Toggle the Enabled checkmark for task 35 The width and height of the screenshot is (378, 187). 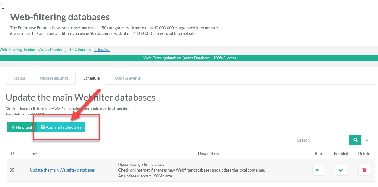[x=341, y=170]
